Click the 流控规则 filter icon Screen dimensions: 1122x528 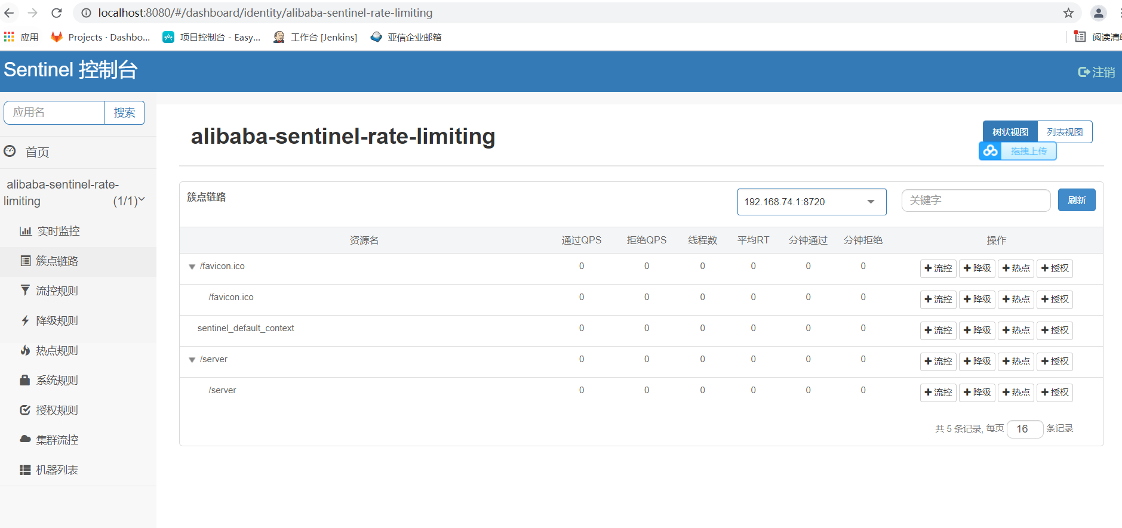(x=25, y=291)
